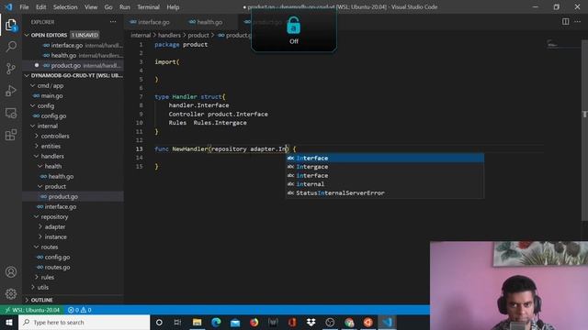Open Mail app from taskbar
Viewport: 588px width, 330px height.
(235, 322)
